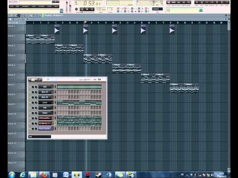Toggle the last step of the bottom channel
The width and height of the screenshot is (238, 178).
[x=100, y=129]
